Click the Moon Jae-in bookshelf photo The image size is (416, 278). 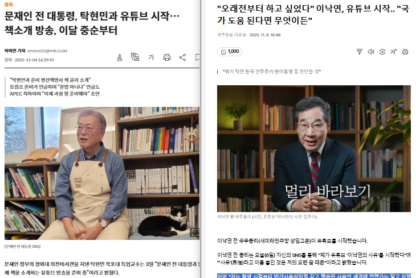pyautogui.click(x=102, y=173)
